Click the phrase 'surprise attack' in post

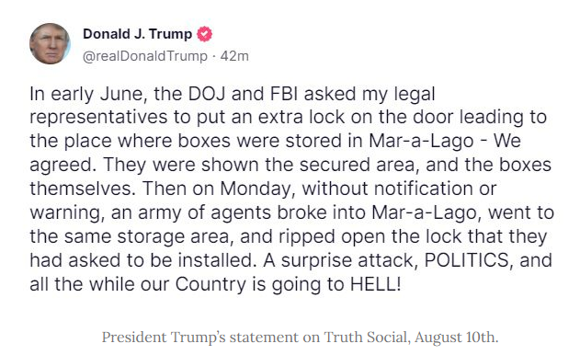tap(349, 261)
